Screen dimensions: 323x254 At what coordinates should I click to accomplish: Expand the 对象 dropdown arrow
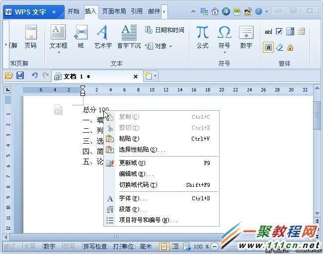[170, 47]
